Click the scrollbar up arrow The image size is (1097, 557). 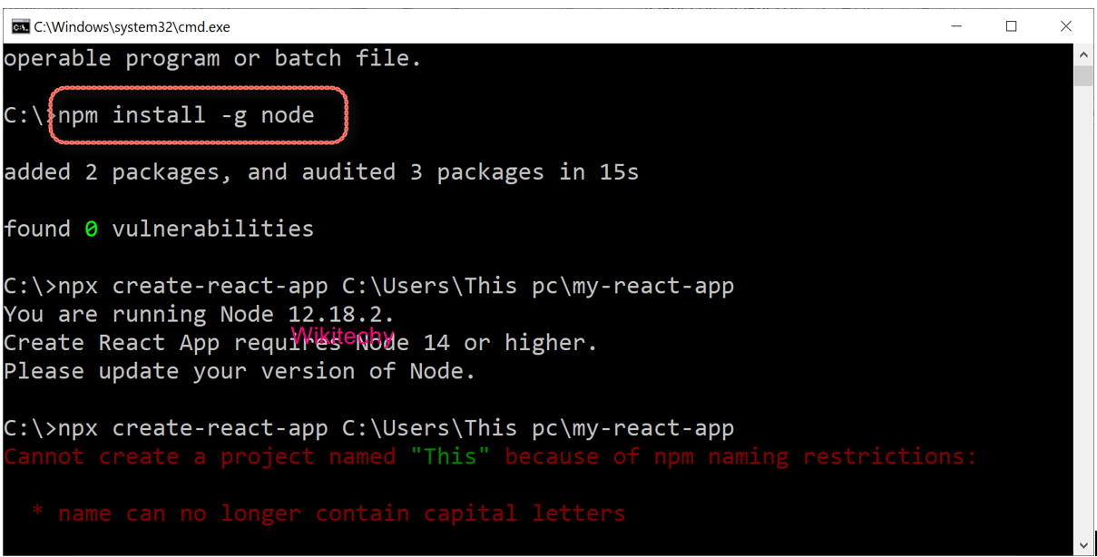(x=1082, y=54)
